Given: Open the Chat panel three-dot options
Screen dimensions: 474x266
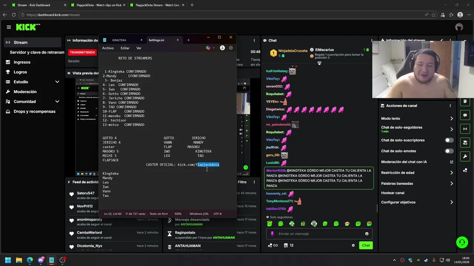Looking at the screenshot, I should [x=372, y=40].
